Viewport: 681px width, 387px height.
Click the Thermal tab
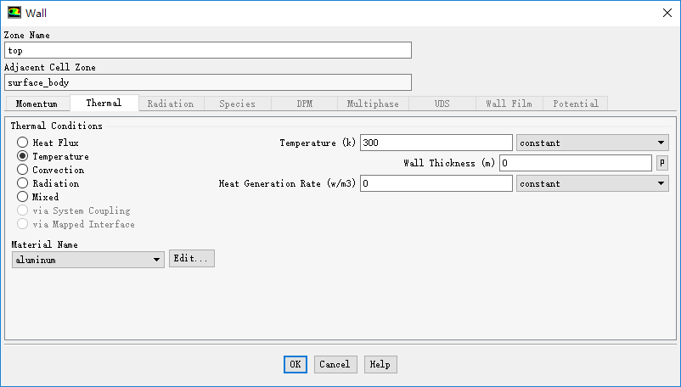pyautogui.click(x=104, y=103)
